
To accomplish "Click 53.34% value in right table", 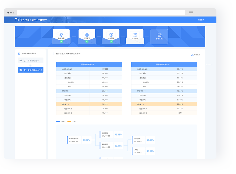I will click(180, 78).
